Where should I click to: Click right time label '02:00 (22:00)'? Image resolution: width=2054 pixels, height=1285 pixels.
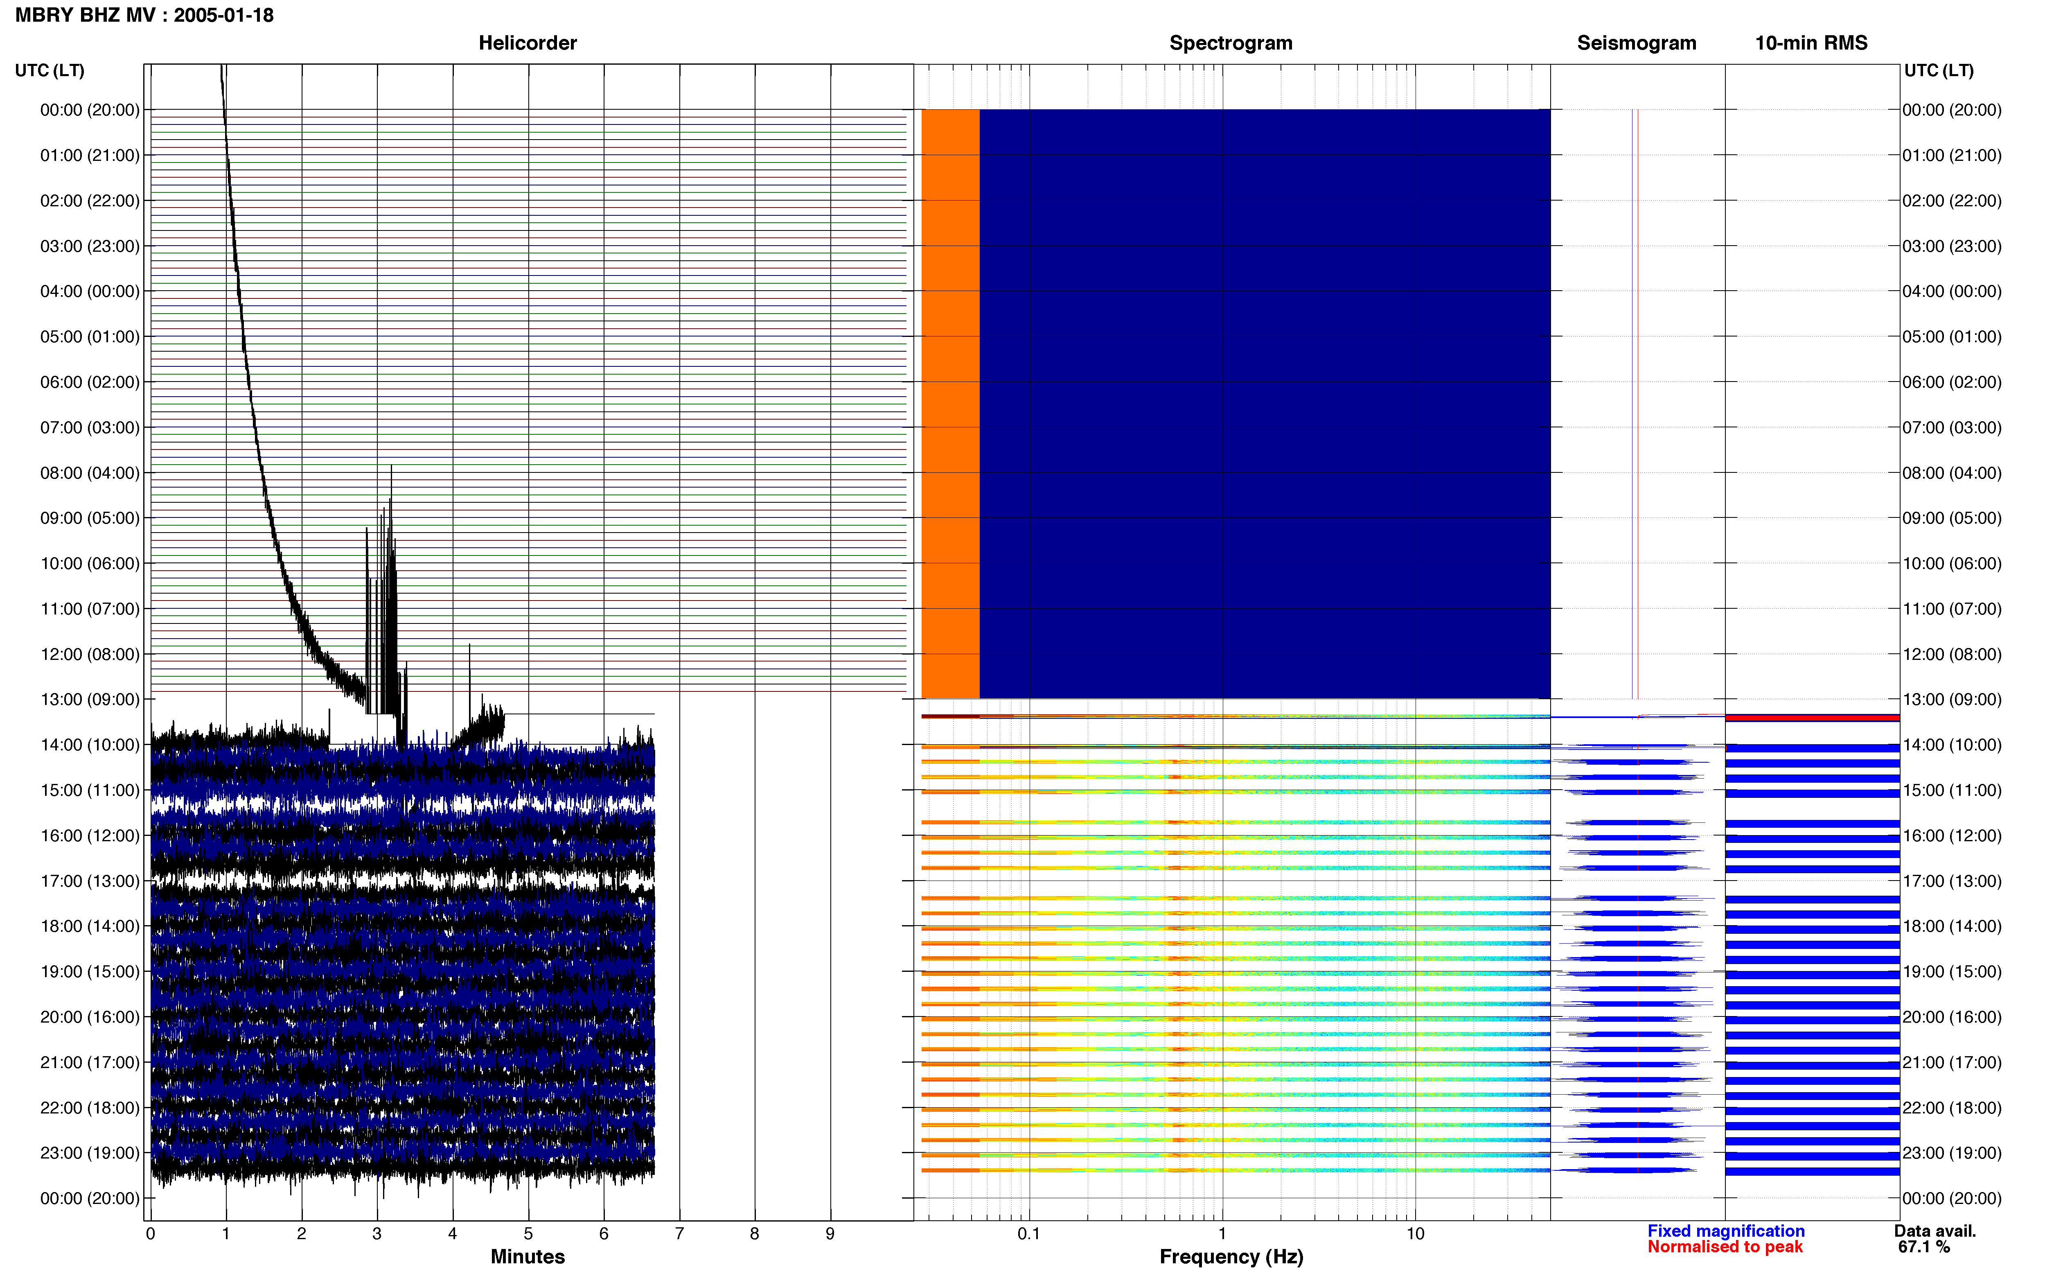point(1952,201)
